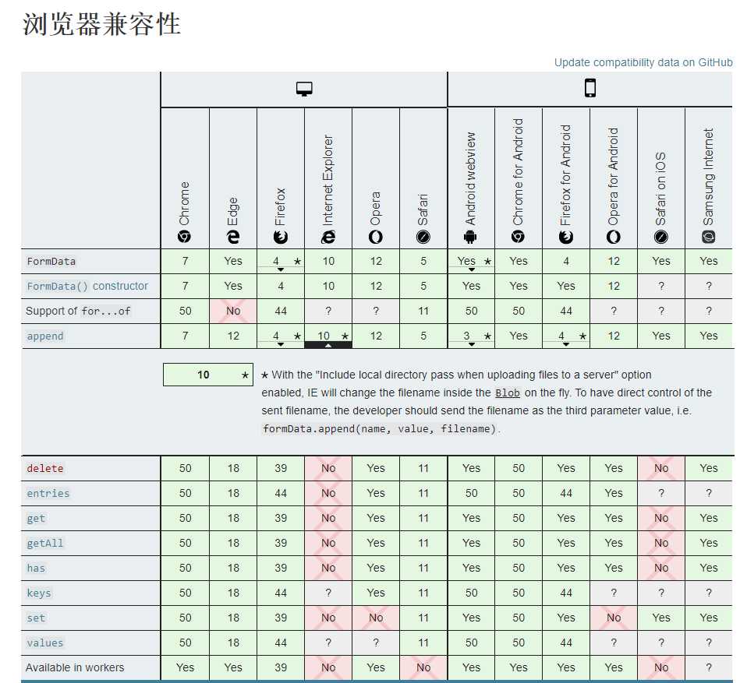Click Internet Explorer 'No' in entries row
The height and width of the screenshot is (683, 740).
[x=328, y=494]
